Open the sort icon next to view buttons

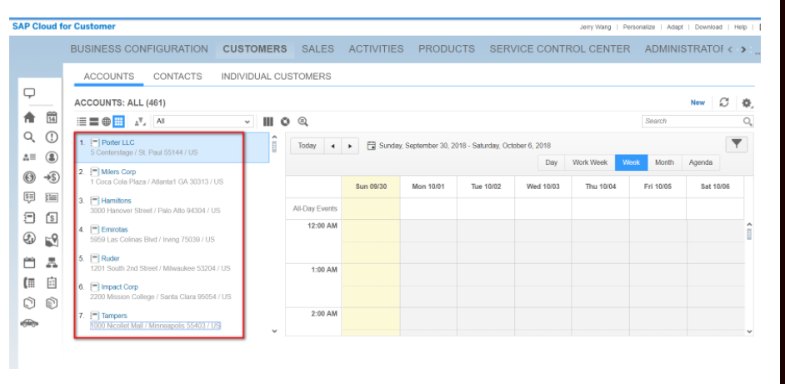point(140,121)
